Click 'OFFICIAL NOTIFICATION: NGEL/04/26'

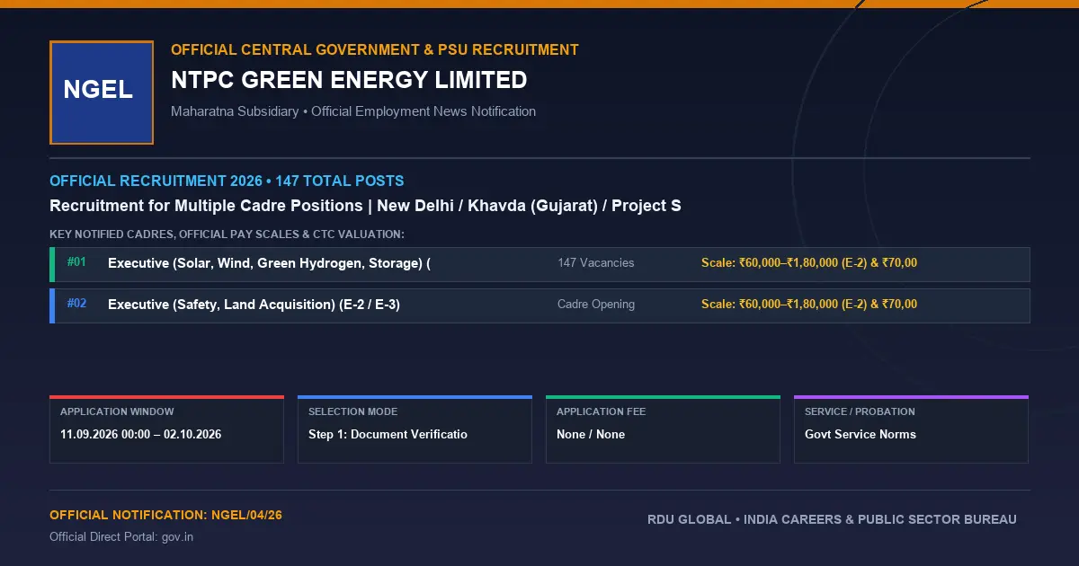click(165, 516)
